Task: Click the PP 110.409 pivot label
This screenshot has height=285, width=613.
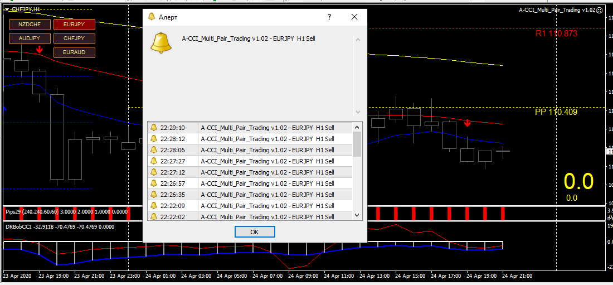Action: click(x=556, y=112)
